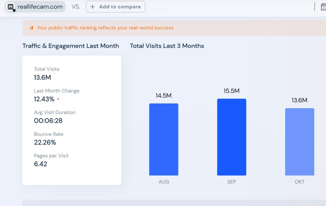
Task: Click the reallifecam.com site favicon
Action: pos(11,7)
